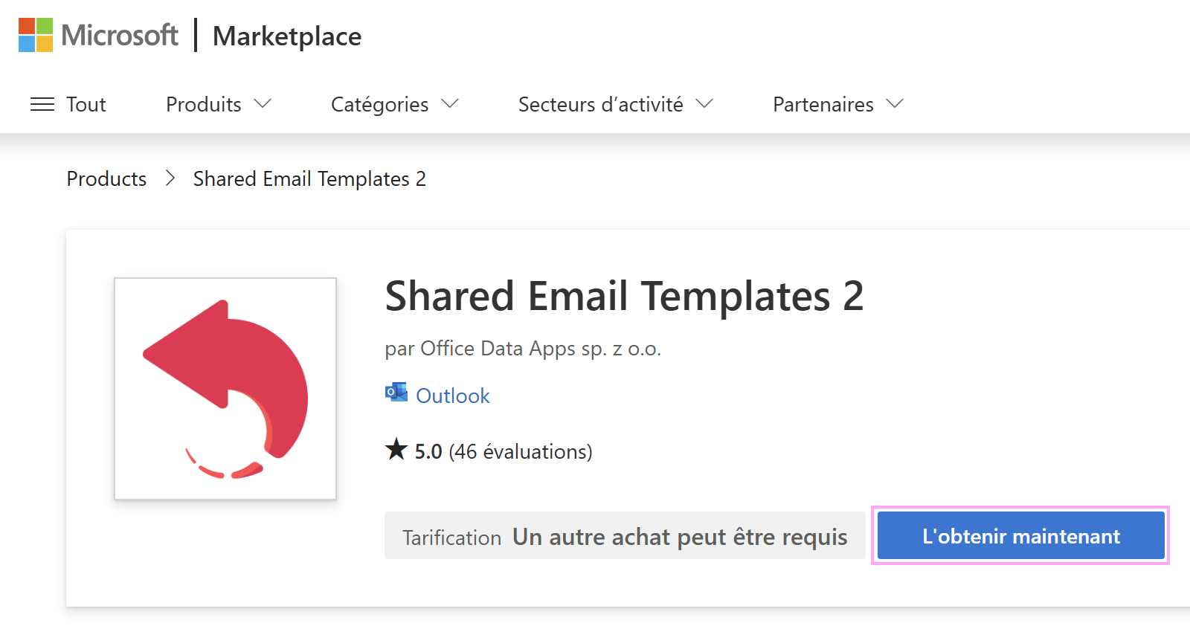Screen dimensions: 1190x626
Task: Open the Secteurs d'activité menu
Action: 600,104
